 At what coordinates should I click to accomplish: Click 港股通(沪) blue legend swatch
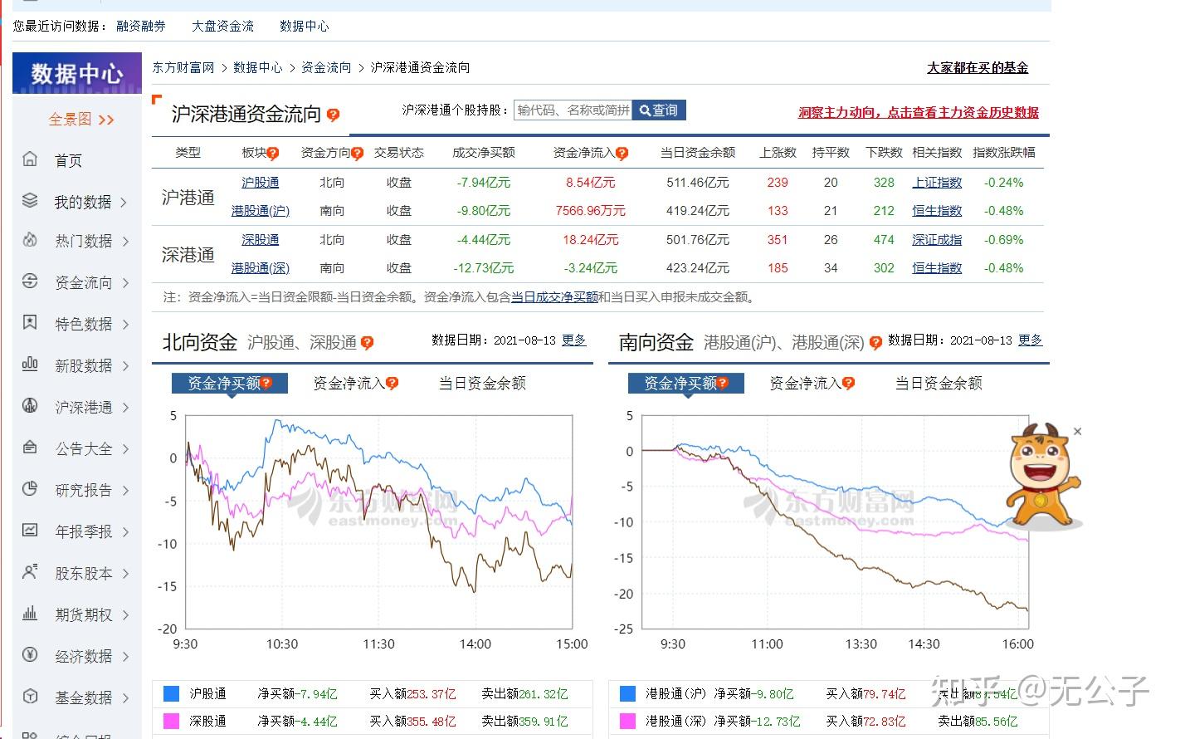click(628, 693)
